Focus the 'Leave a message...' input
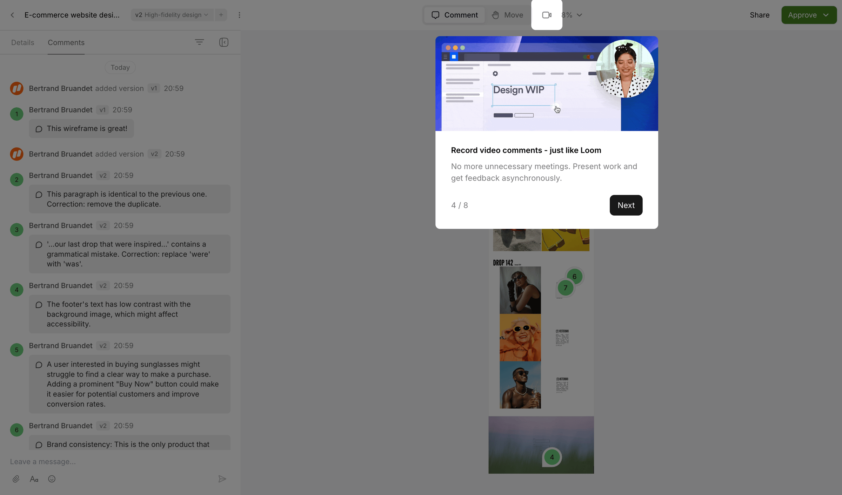This screenshot has width=842, height=495. [119, 462]
